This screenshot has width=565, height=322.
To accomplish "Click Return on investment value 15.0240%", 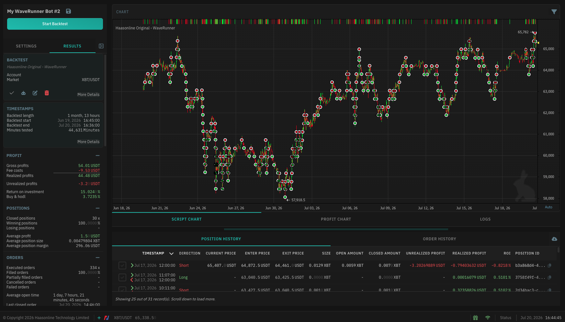I will (90, 192).
